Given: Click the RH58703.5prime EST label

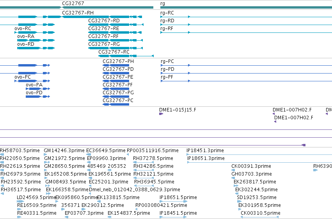Looking at the screenshot, I should coord(20,151).
